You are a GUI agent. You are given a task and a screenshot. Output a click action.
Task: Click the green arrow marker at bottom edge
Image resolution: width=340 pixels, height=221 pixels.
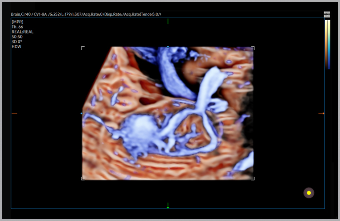coord(168,205)
